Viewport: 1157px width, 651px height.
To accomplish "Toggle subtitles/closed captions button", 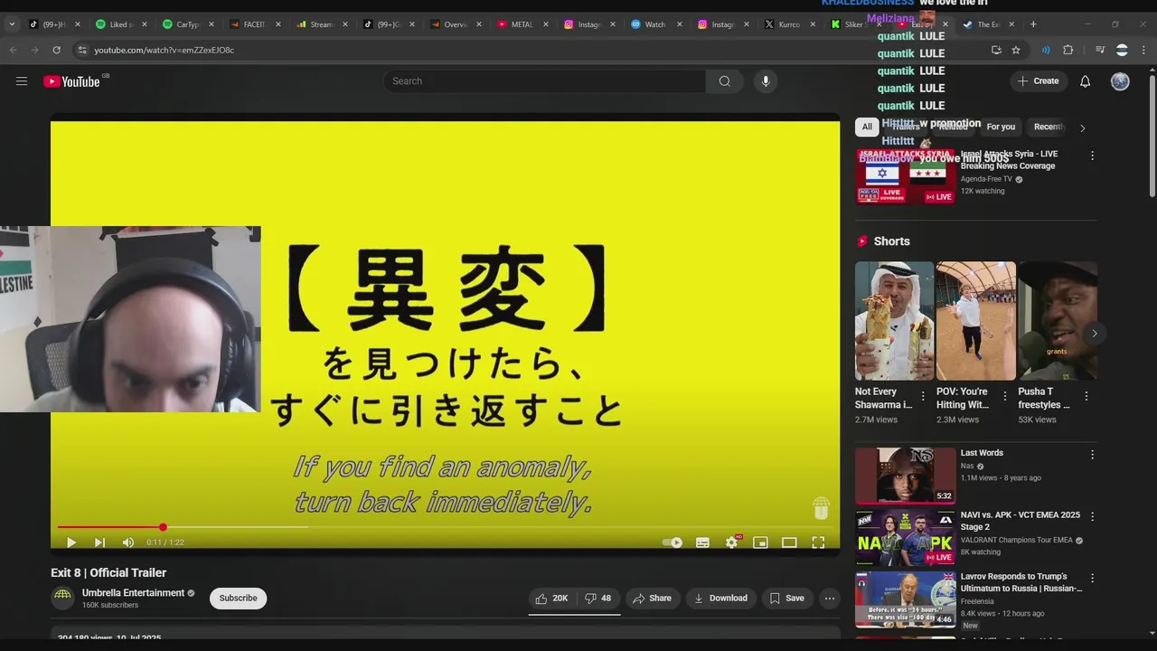I will pos(702,542).
